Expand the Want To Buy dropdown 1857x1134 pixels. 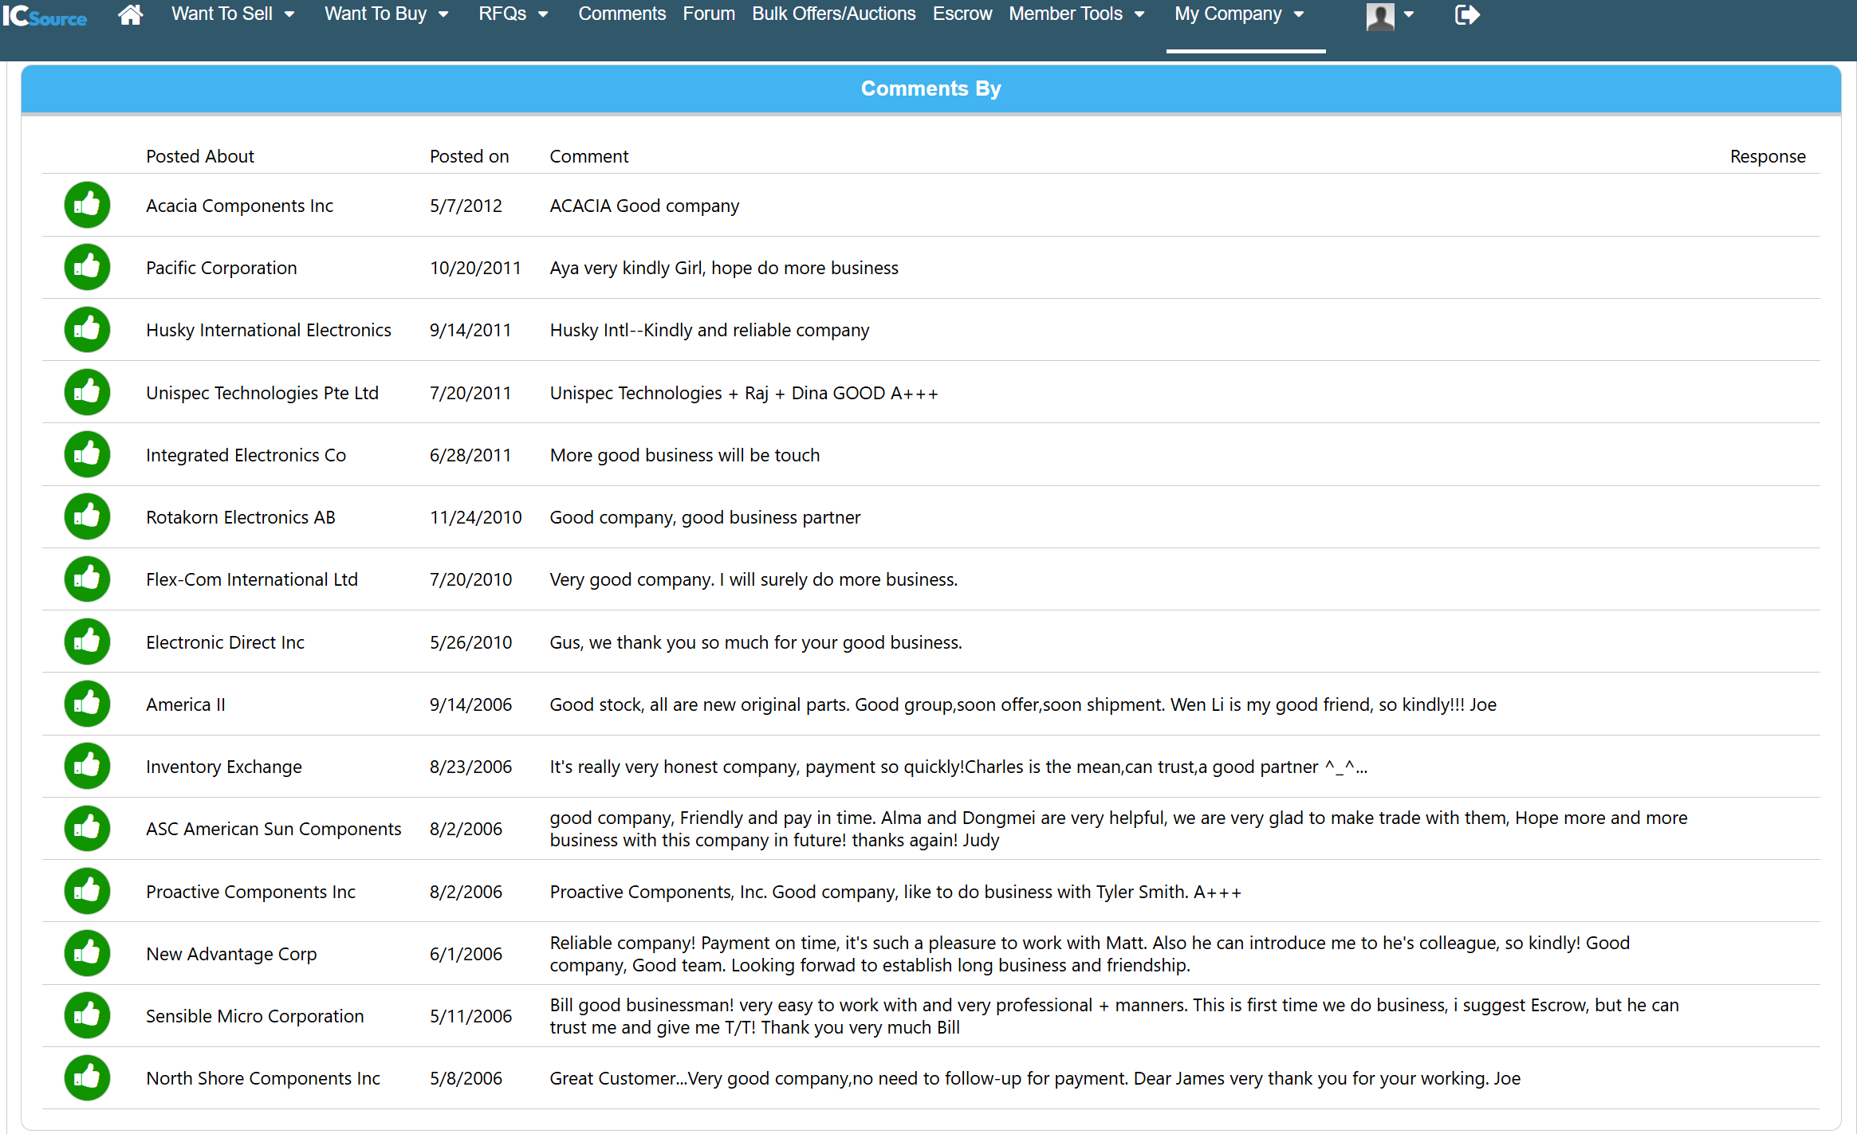tap(387, 14)
